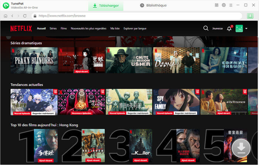
Task: Open the At the Moment thumbnail
Action: pos(224,102)
